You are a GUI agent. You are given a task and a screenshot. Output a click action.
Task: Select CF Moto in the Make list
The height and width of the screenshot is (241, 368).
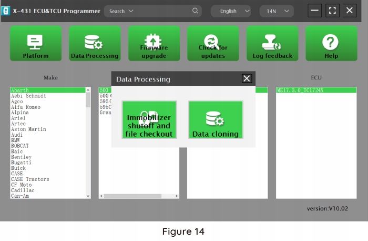coord(48,185)
